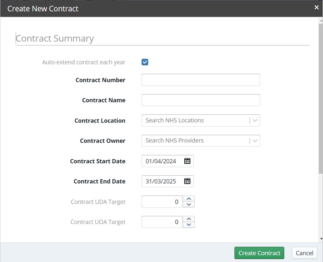
Task: Open calendar picker for Contract End Date
Action: tap(187, 181)
